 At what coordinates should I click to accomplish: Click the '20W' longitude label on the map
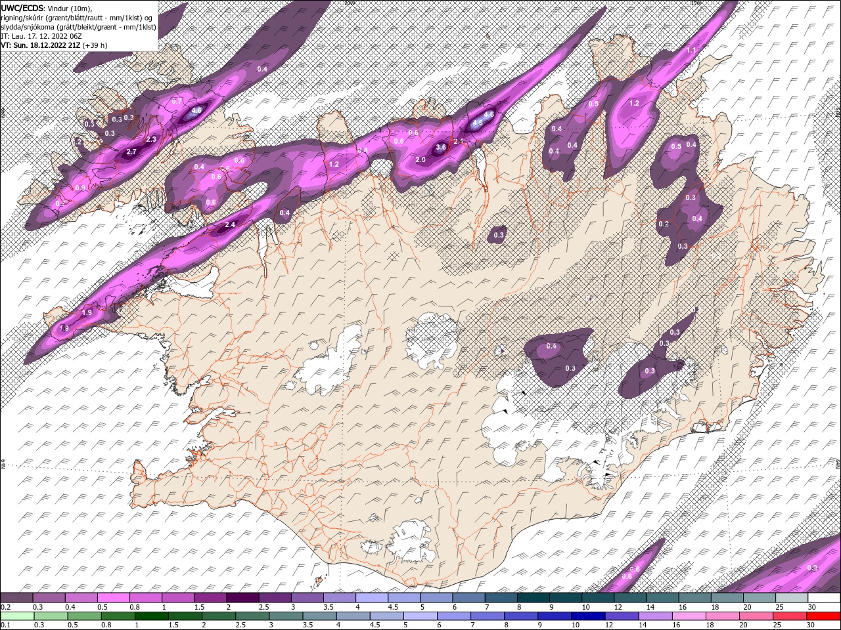point(349,3)
